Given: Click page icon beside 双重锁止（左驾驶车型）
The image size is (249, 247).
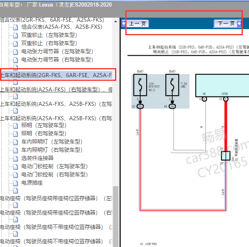Looking at the screenshot, I should (15, 35).
